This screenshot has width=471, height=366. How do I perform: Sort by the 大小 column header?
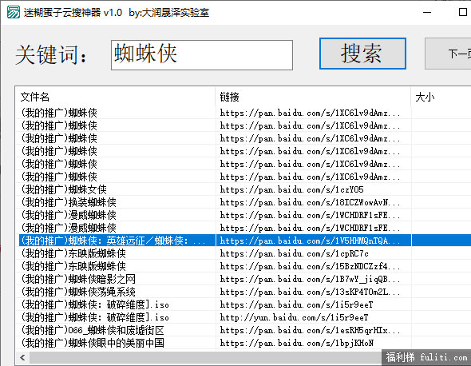tap(441, 97)
